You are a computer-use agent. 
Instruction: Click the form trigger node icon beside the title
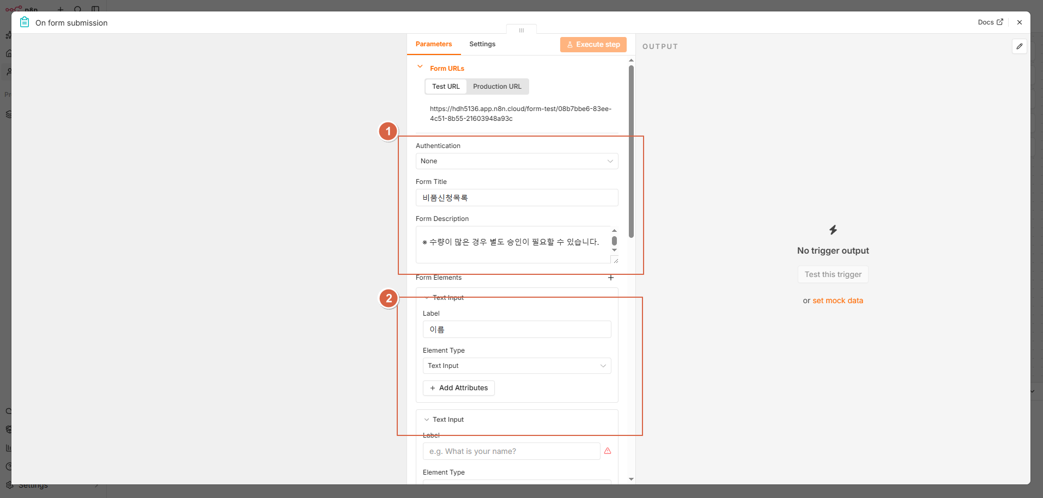pos(25,22)
